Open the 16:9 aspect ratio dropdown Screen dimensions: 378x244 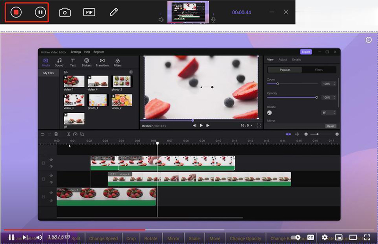[246, 126]
